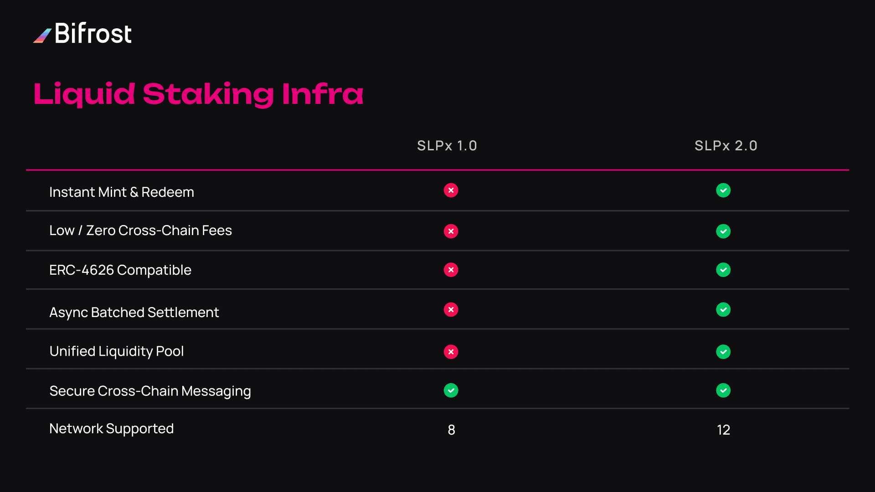
Task: Click the Bifrost logo icon
Action: [x=42, y=36]
